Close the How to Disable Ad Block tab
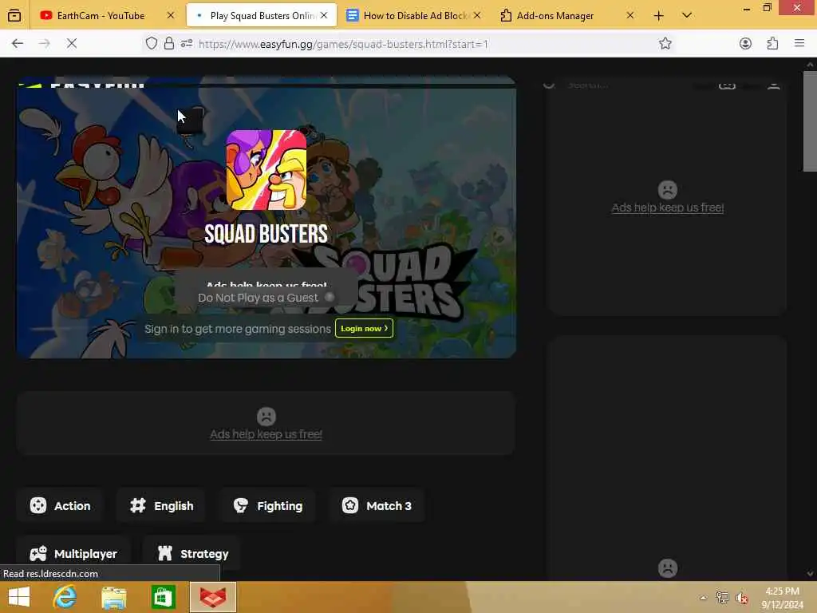 pos(477,16)
